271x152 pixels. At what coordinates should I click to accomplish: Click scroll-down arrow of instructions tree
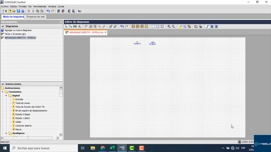[61, 135]
